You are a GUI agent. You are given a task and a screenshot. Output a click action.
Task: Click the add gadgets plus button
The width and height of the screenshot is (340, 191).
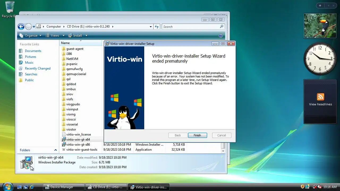(320, 6)
